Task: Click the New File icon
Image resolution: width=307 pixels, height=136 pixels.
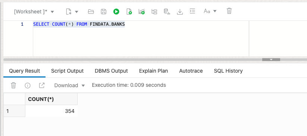Action: [69, 12]
